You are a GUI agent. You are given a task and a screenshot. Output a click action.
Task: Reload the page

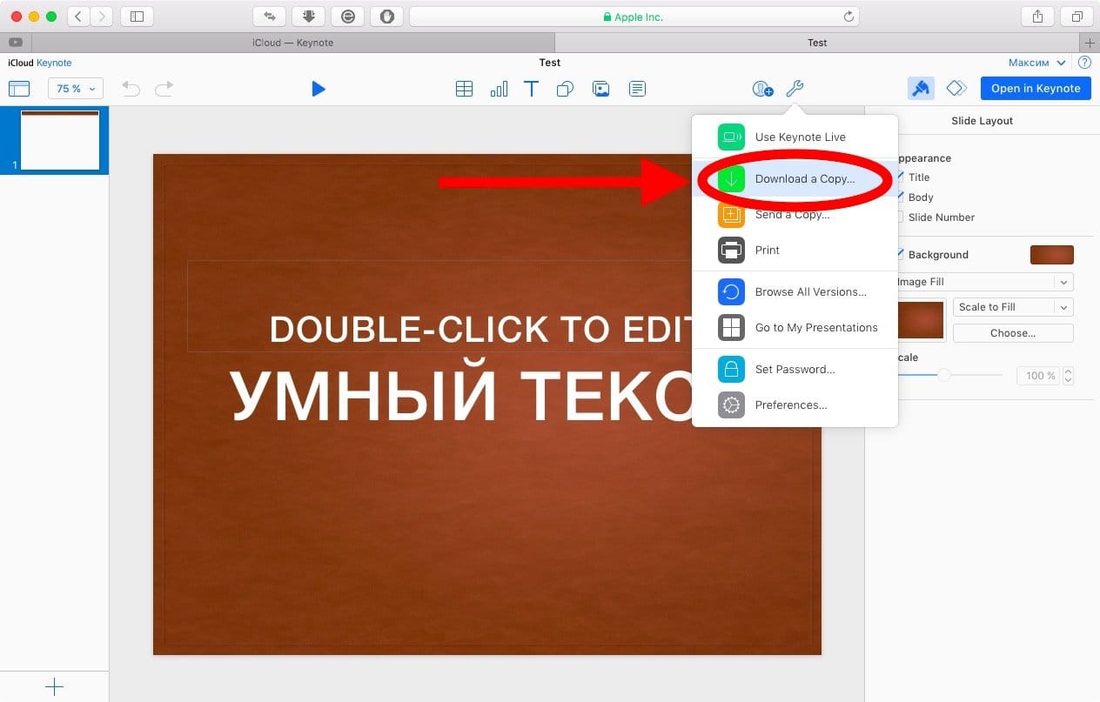pyautogui.click(x=848, y=17)
